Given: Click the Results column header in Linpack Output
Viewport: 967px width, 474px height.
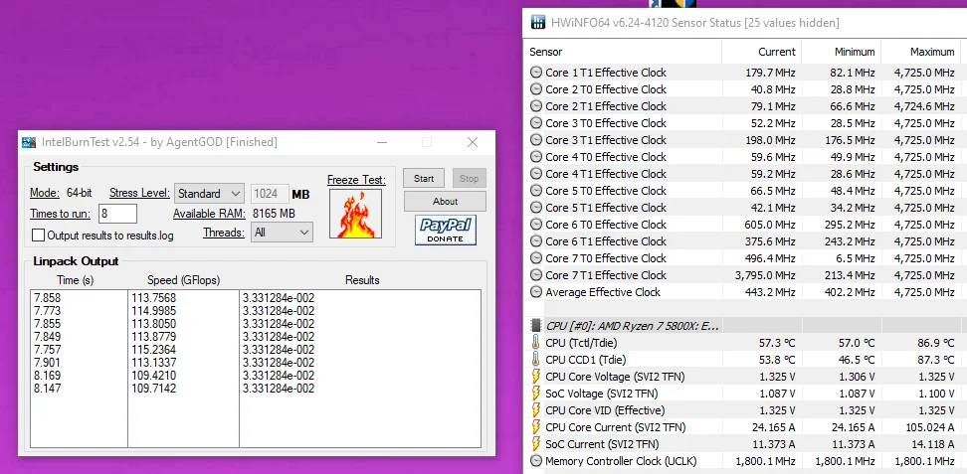Looking at the screenshot, I should coord(362,280).
